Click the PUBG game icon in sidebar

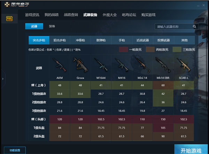(x=9, y=19)
